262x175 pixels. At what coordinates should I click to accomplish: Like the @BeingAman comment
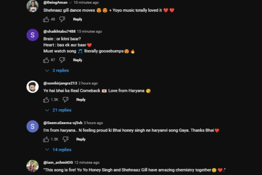coord(46,19)
